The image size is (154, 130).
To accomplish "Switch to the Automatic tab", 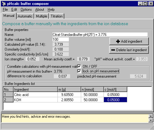I will (x=25, y=16).
